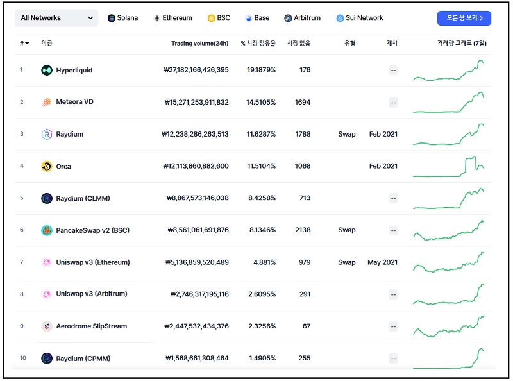513x381 pixels.
Task: Open Aerodrome SlipStream link
Action: tap(91, 326)
